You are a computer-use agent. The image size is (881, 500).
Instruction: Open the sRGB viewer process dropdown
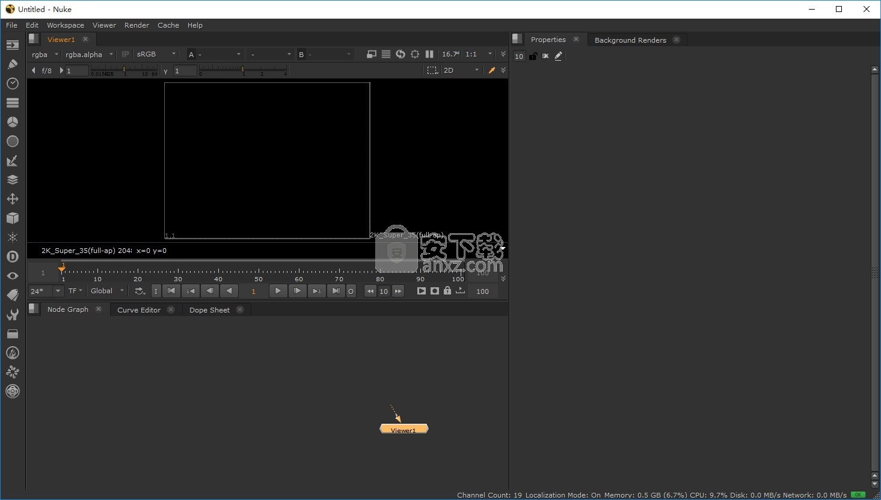[x=156, y=54]
